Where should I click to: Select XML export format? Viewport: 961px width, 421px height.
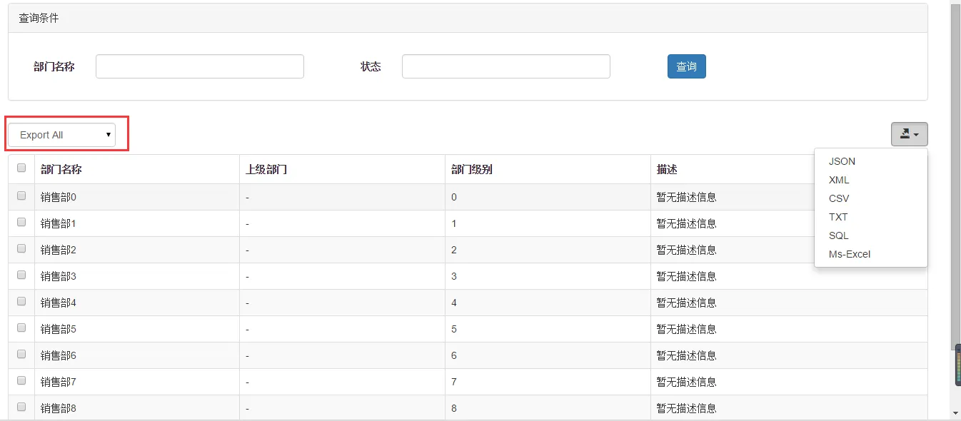pyautogui.click(x=839, y=180)
